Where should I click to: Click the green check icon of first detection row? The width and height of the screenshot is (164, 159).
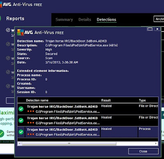(x=21, y=109)
